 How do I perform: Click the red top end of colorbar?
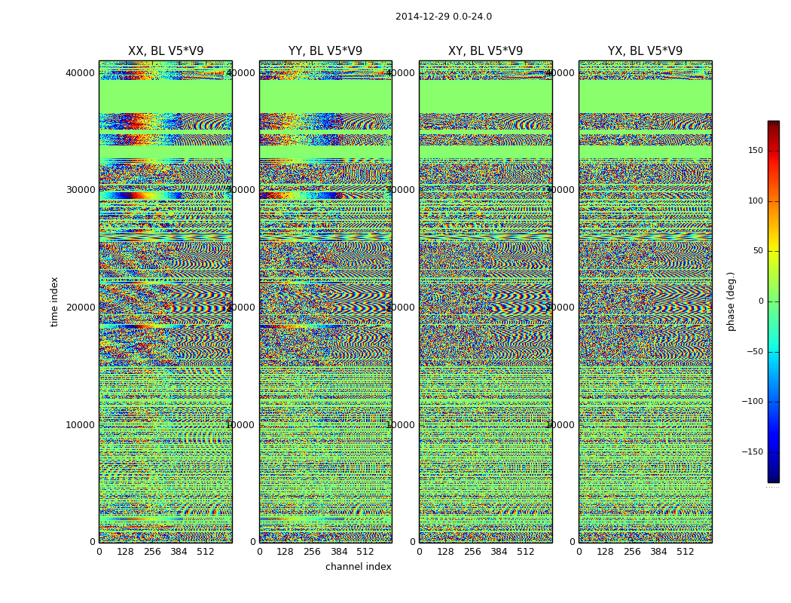pos(774,124)
